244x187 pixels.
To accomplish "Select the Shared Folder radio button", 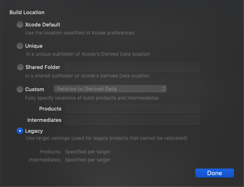I will pyautogui.click(x=20, y=67).
